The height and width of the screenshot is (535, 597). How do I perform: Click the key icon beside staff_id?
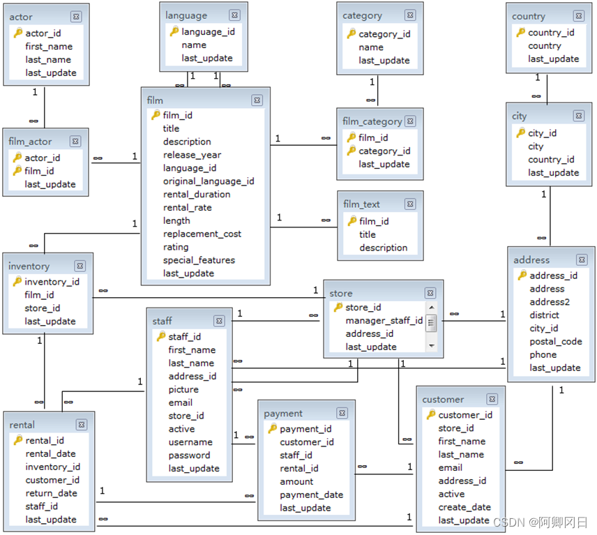click(160, 337)
